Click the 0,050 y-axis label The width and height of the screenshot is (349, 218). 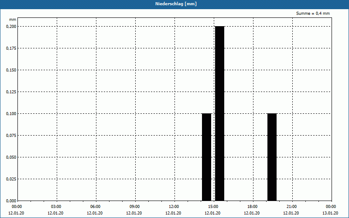[11, 157]
